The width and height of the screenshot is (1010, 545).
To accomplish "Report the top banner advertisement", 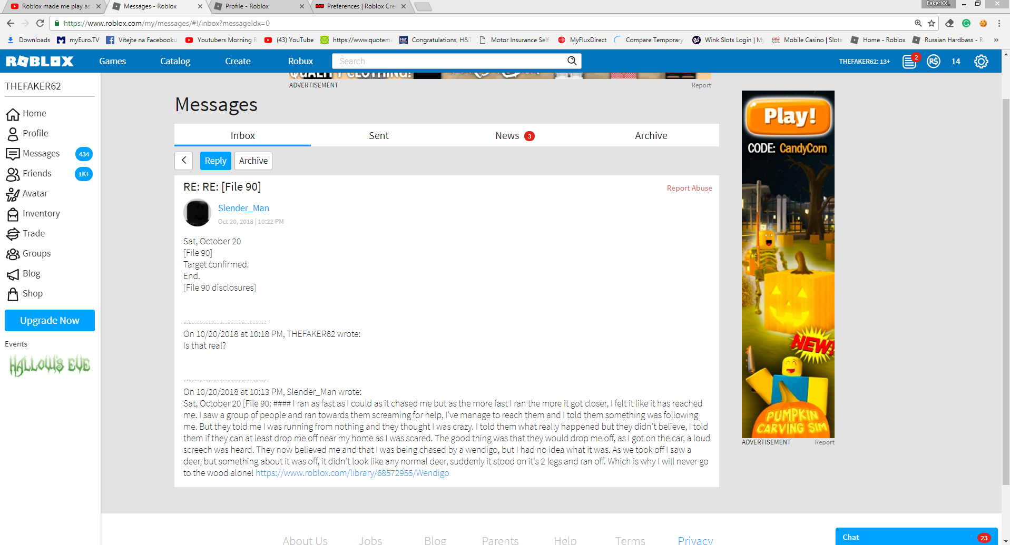I will (701, 85).
